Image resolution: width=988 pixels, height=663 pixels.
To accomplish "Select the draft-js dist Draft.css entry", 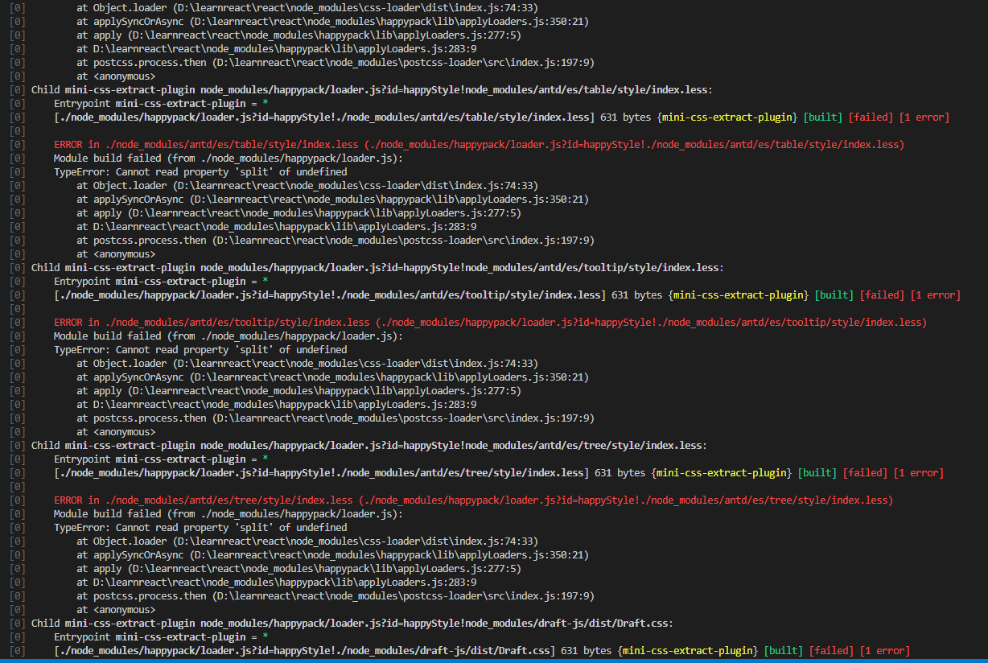I will coord(322,650).
